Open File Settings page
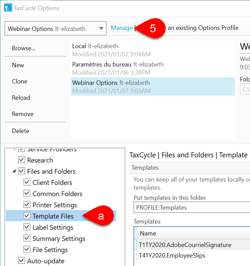Image resolution: width=250 pixels, height=266 pixels. [x=50, y=250]
